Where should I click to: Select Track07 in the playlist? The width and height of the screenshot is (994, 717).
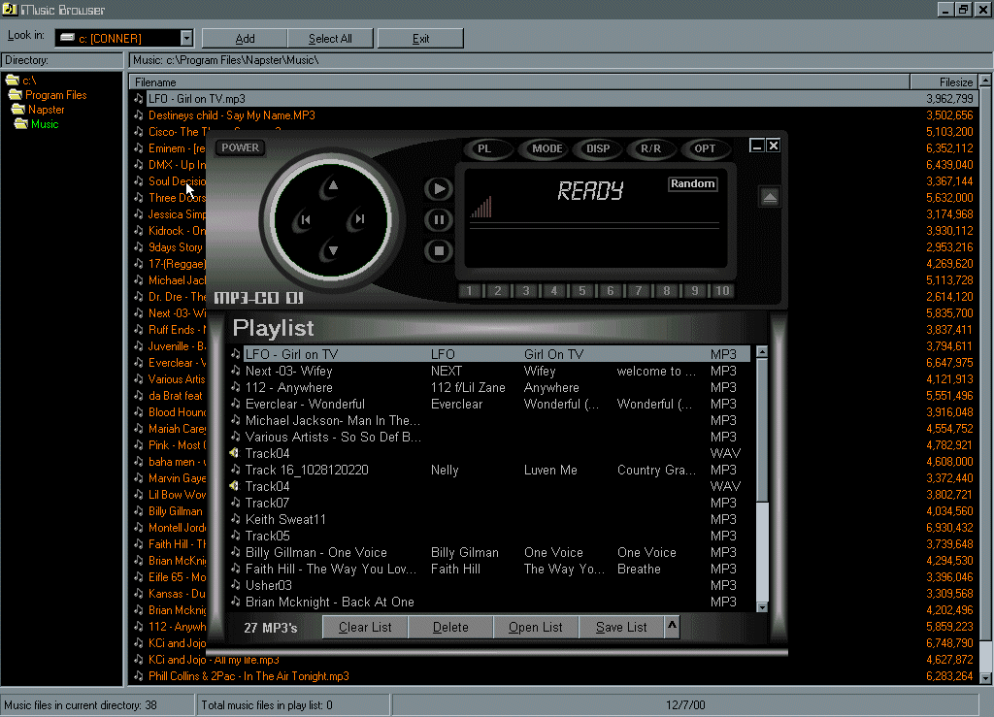pyautogui.click(x=490, y=503)
